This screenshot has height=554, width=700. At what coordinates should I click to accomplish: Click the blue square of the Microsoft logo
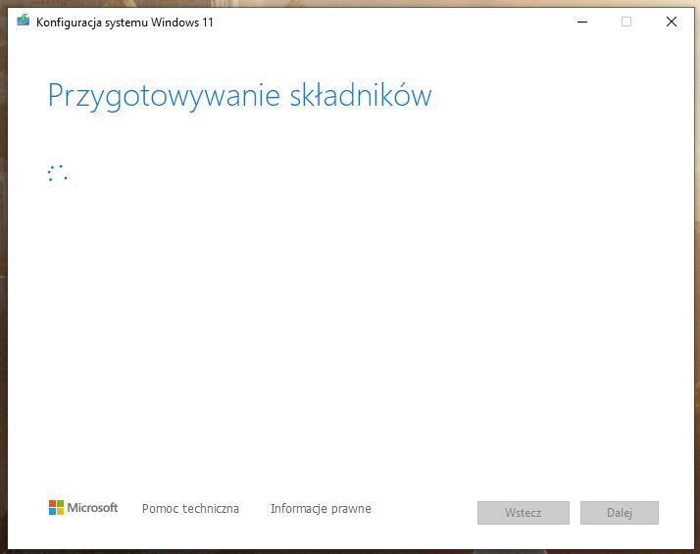[x=52, y=512]
